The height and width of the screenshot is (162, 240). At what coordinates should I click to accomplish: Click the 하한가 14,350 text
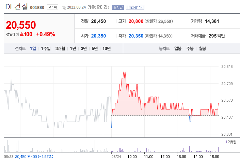(x=159, y=36)
